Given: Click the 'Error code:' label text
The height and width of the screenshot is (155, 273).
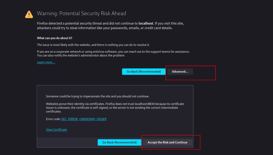Looking at the screenshot, I should tap(53, 119).
